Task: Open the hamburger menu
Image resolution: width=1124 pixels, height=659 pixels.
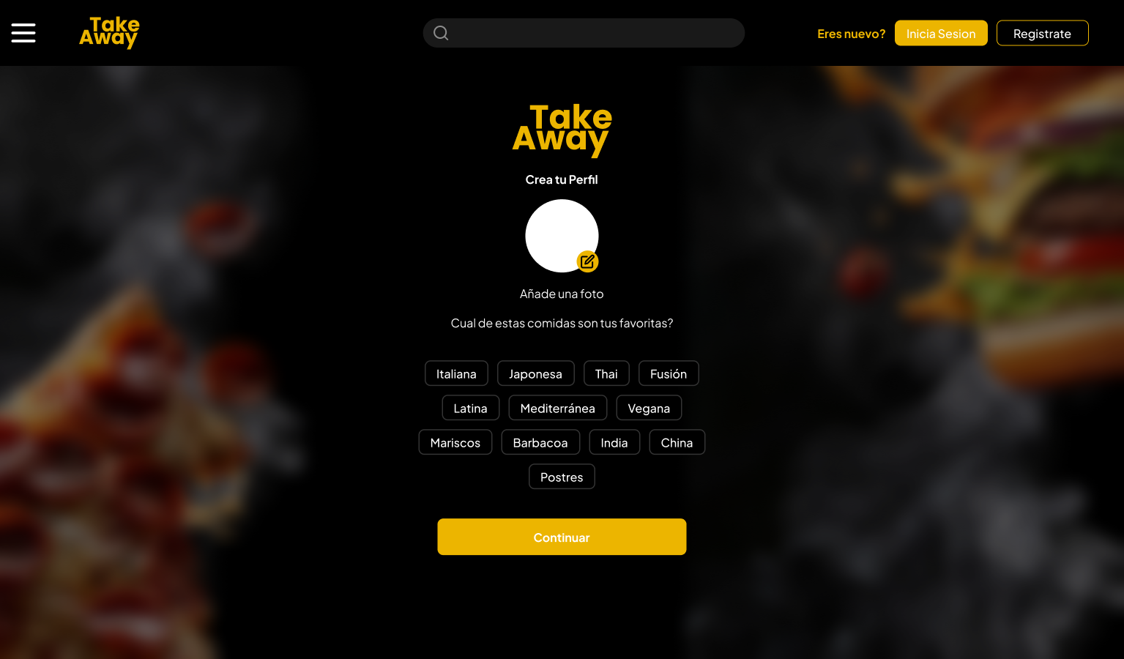Action: (x=23, y=33)
